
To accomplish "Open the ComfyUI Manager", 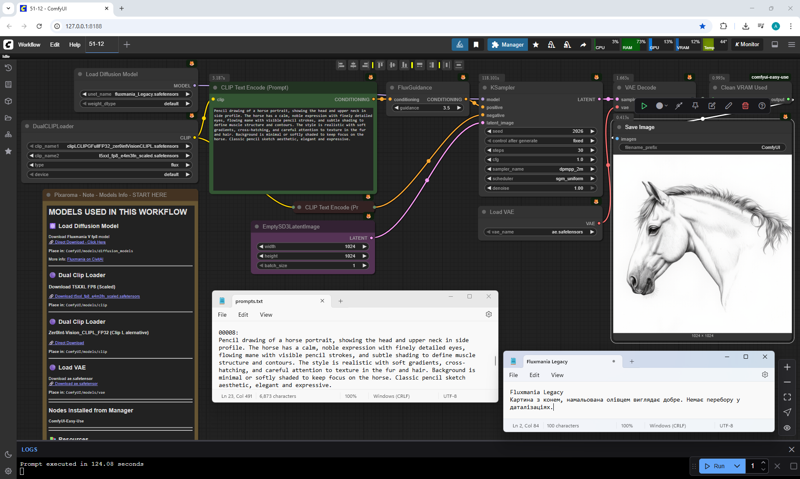I will [x=507, y=45].
